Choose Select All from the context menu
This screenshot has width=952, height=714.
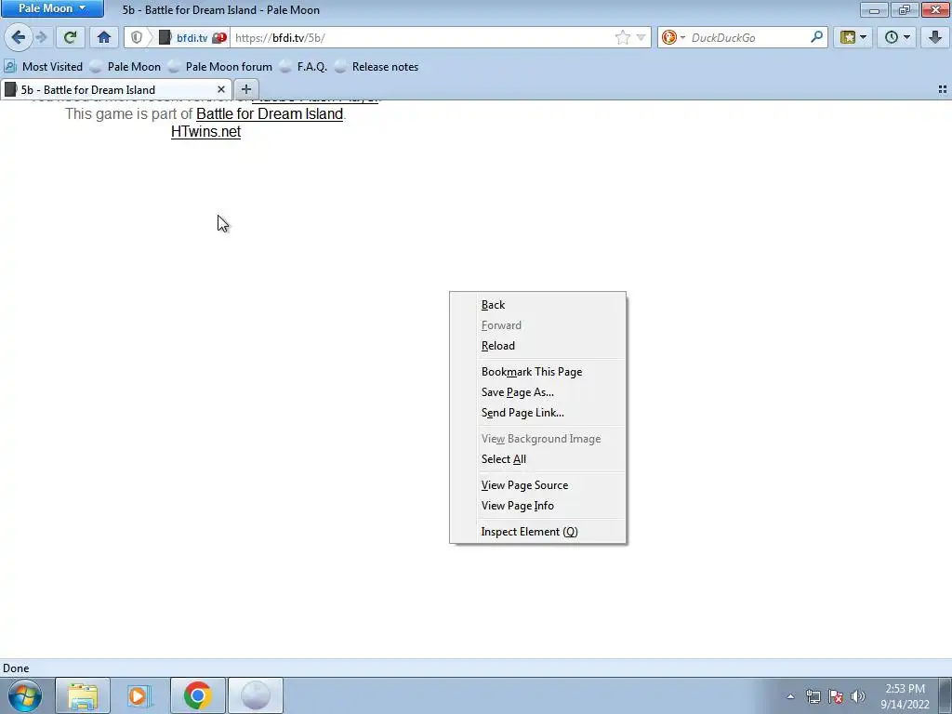pyautogui.click(x=538, y=459)
